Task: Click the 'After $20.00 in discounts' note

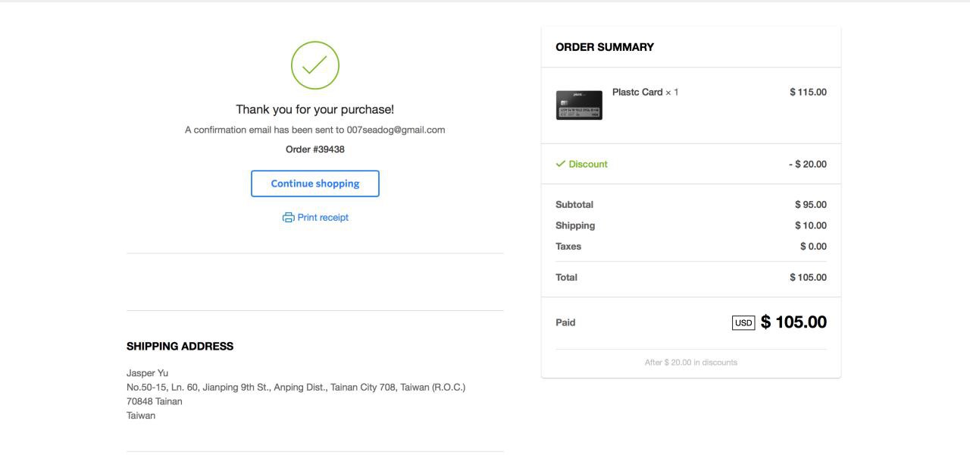Action: click(x=690, y=363)
